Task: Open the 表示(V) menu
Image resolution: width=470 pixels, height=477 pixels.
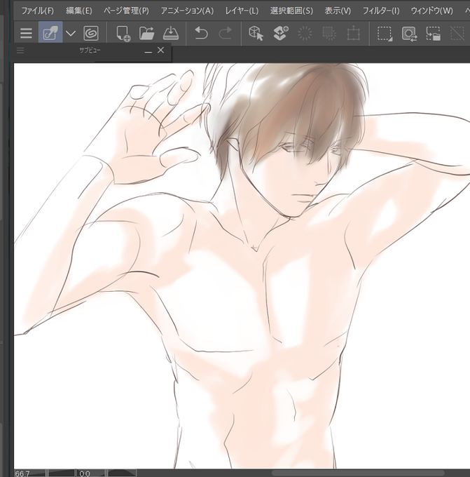Action: click(338, 11)
